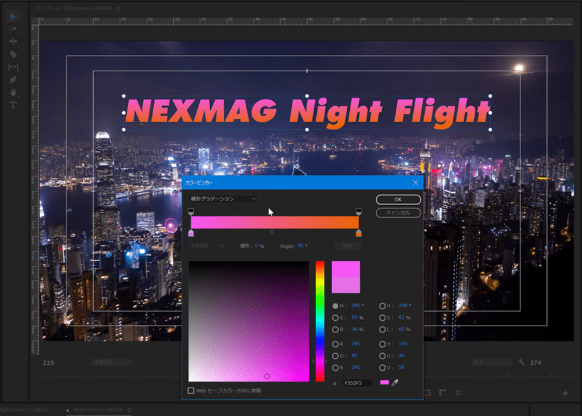Select the Hand tool
582x416 pixels.
[13, 92]
